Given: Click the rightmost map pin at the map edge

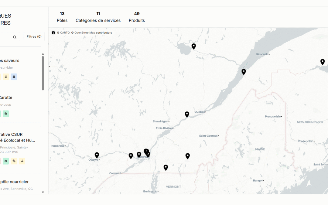Looking at the screenshot, I should click(x=323, y=61).
